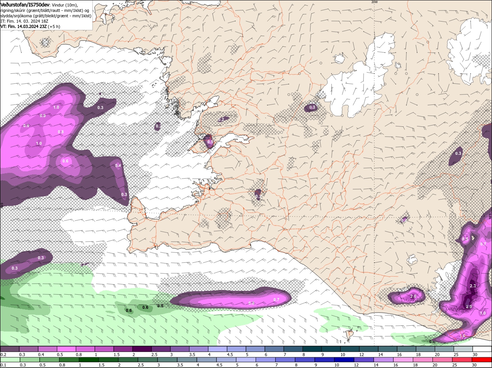Choose the dark purple upper swatch between 2 and 2.5
Viewport: 492px width, 368px height.
point(142,349)
